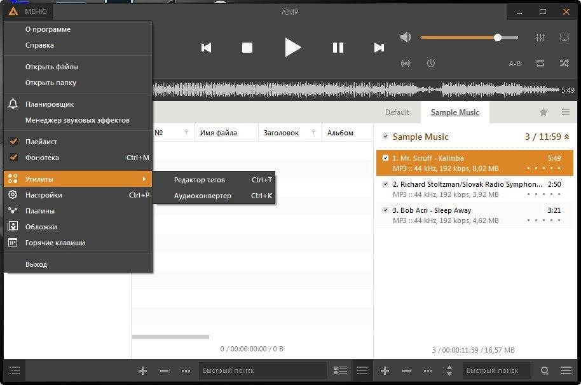The width and height of the screenshot is (581, 385).
Task: Collapse the Sample Music group
Action: [566, 137]
